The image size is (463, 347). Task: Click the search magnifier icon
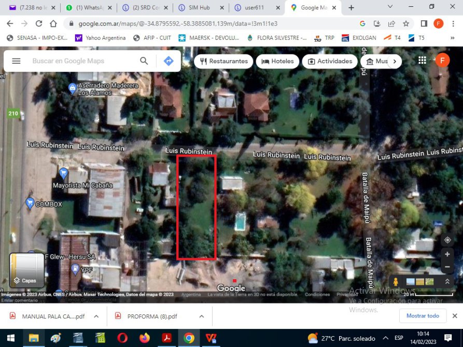(144, 61)
